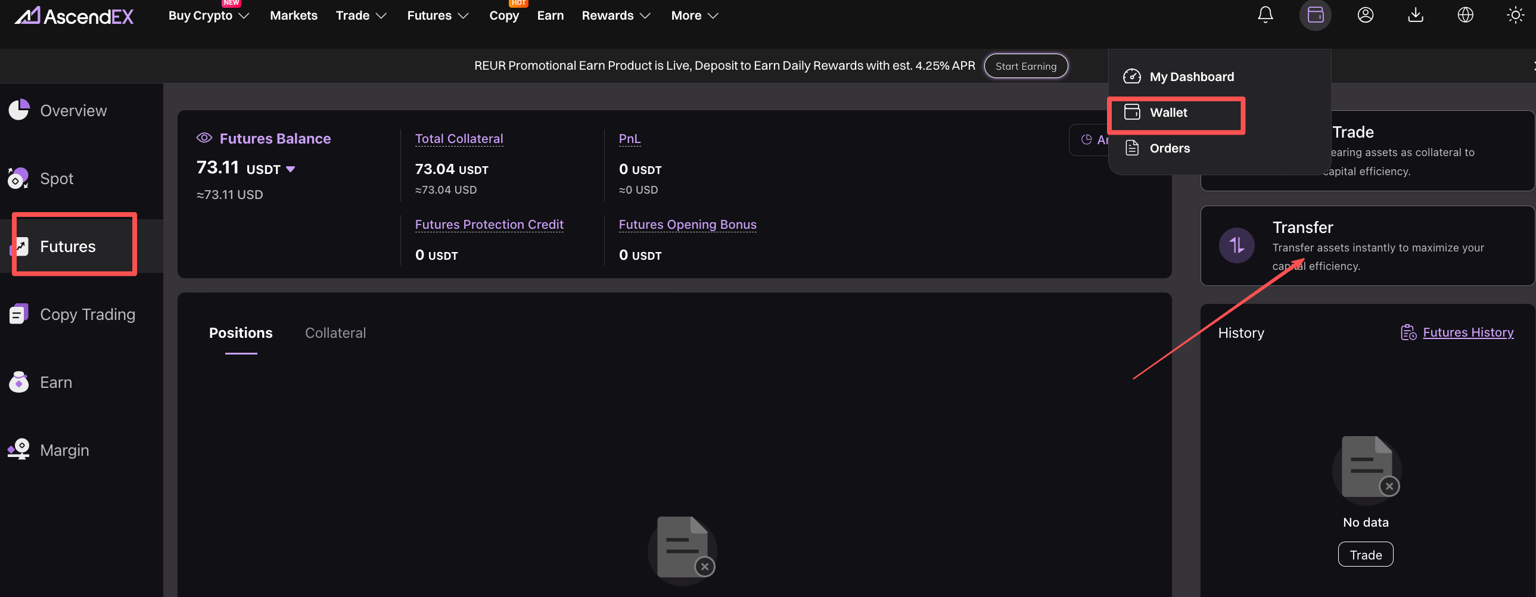Toggle light/dark theme sun icon
1536x597 pixels.
pos(1515,15)
